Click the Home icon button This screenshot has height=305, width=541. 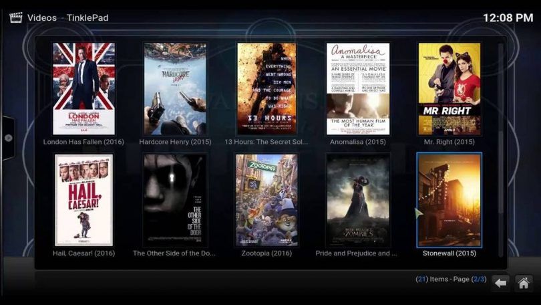click(523, 283)
